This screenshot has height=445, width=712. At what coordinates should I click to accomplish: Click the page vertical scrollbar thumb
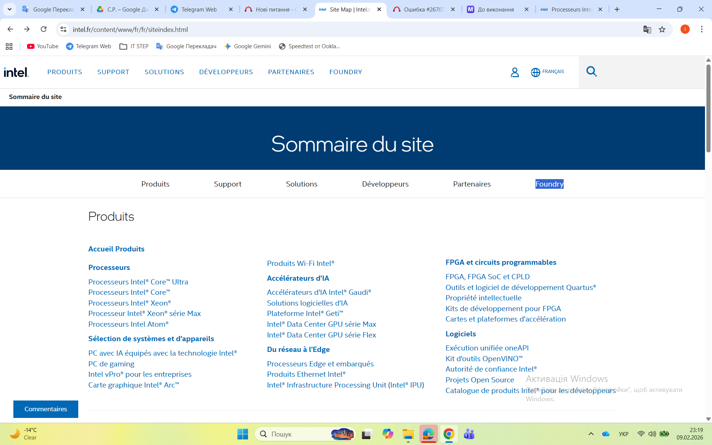click(708, 108)
